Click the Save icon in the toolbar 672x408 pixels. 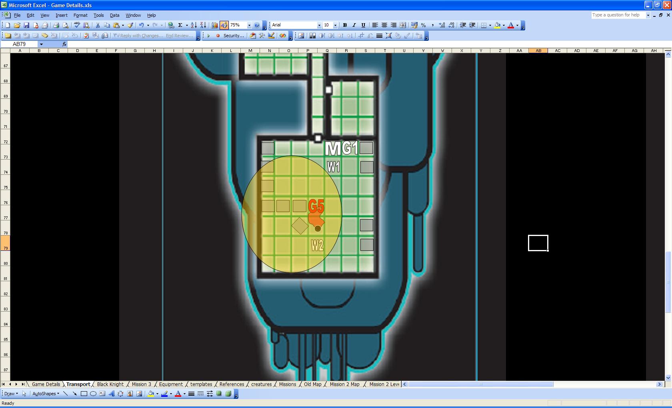pos(26,25)
